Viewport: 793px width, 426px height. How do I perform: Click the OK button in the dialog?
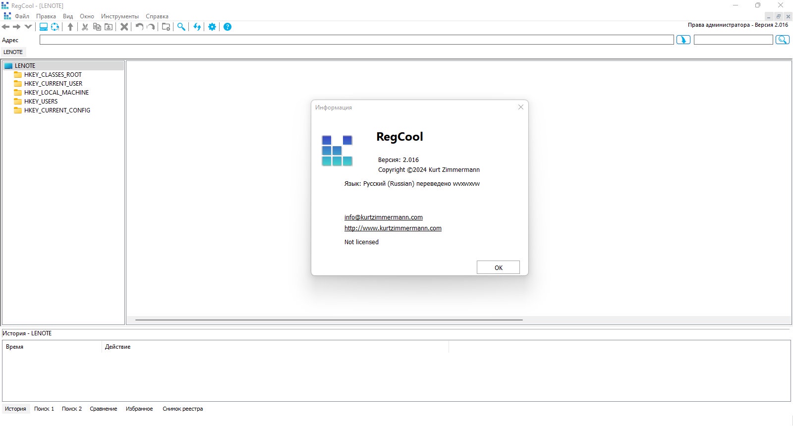point(498,267)
